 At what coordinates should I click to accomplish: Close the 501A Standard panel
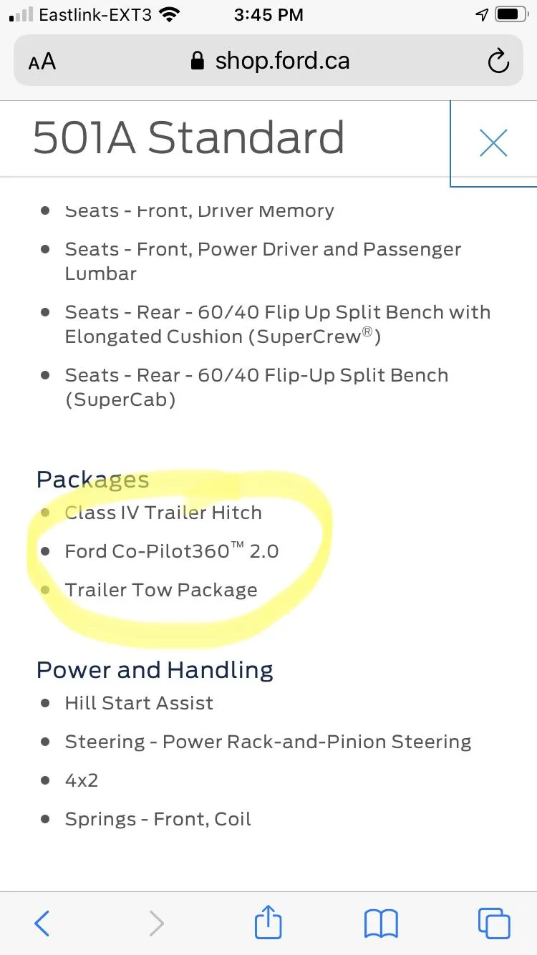tap(493, 143)
